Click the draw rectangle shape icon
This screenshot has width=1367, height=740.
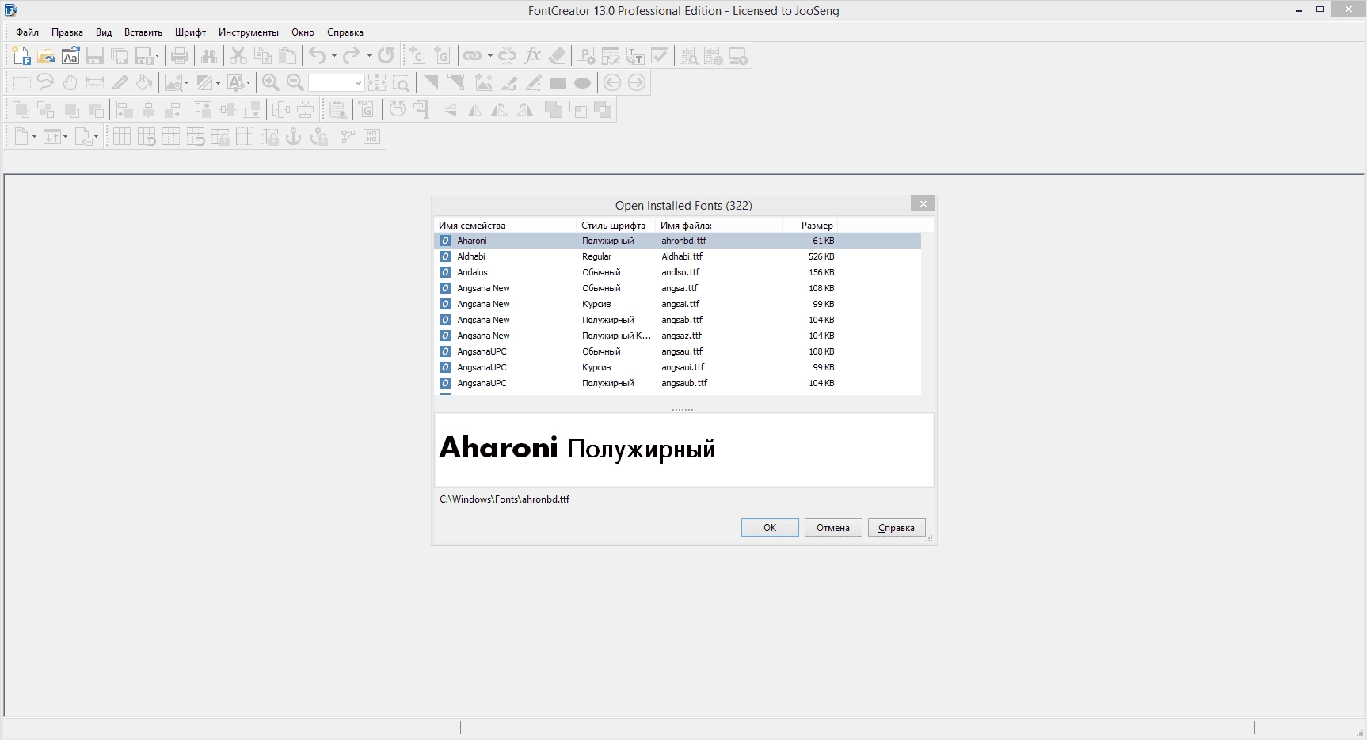(x=558, y=82)
